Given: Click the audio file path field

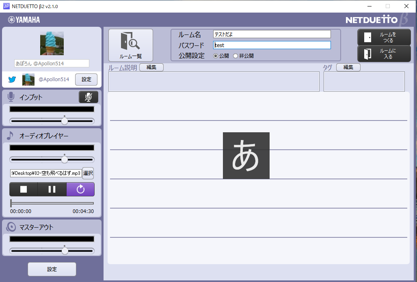Looking at the screenshot, I should [46, 173].
